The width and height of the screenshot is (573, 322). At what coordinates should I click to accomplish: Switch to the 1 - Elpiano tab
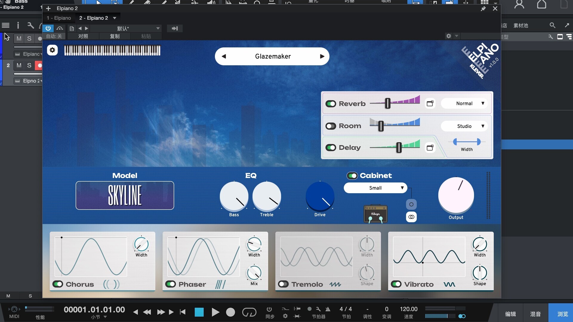pos(59,18)
